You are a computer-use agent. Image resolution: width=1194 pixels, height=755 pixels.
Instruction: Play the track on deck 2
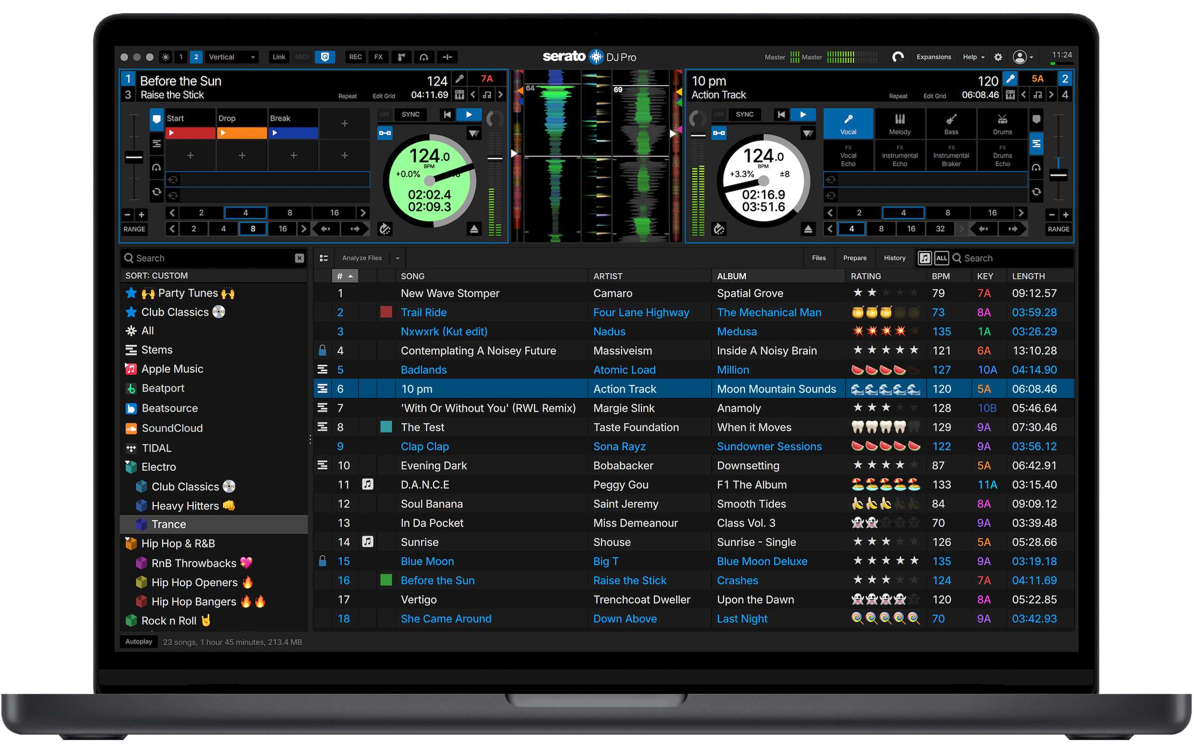tap(802, 114)
